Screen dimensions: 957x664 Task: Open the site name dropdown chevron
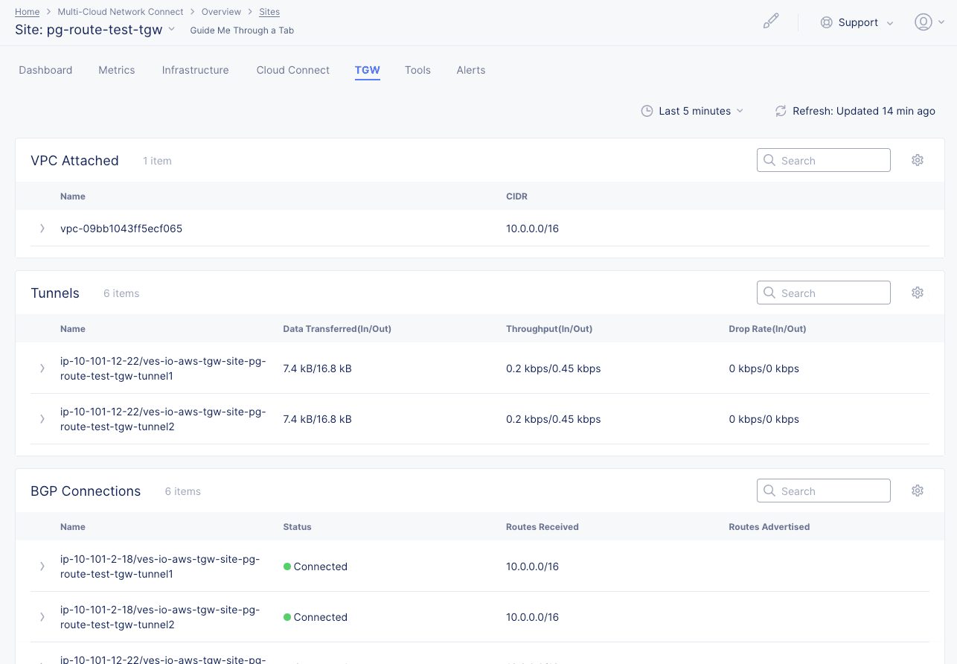coord(171,30)
